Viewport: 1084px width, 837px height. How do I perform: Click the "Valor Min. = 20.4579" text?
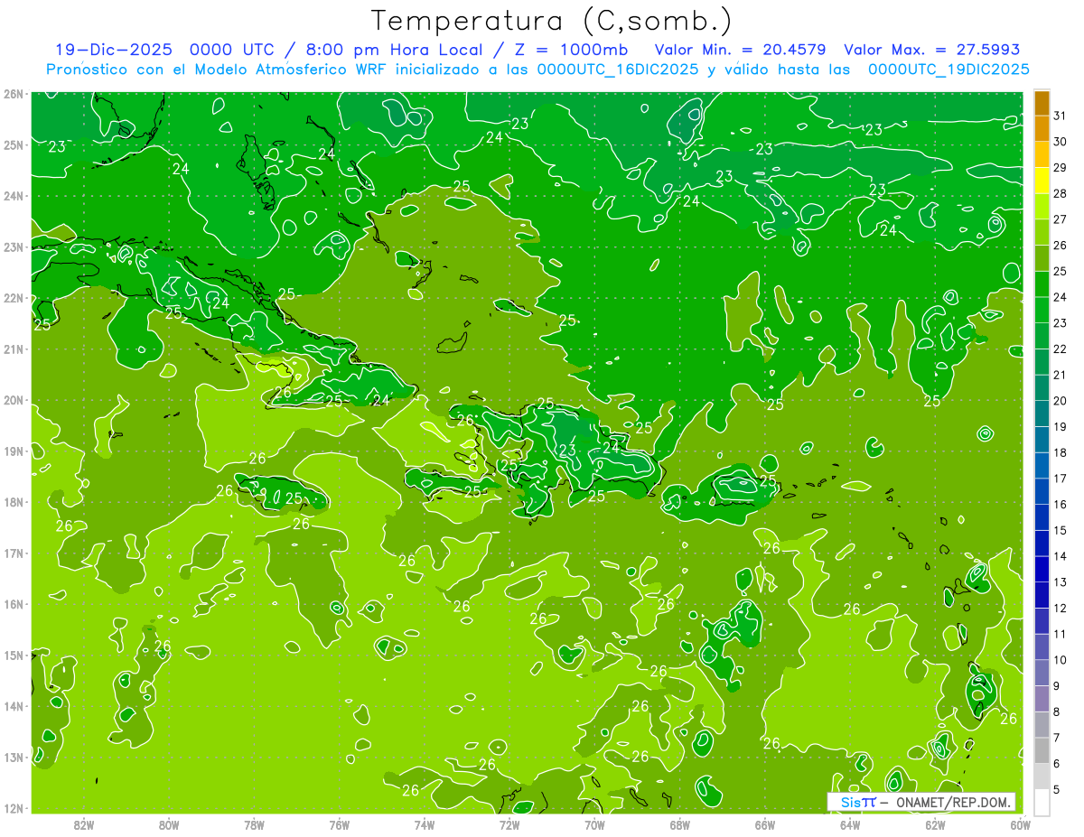click(x=742, y=50)
